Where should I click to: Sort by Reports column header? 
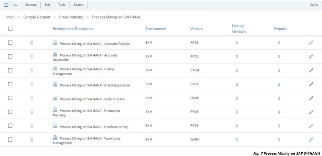click(280, 29)
